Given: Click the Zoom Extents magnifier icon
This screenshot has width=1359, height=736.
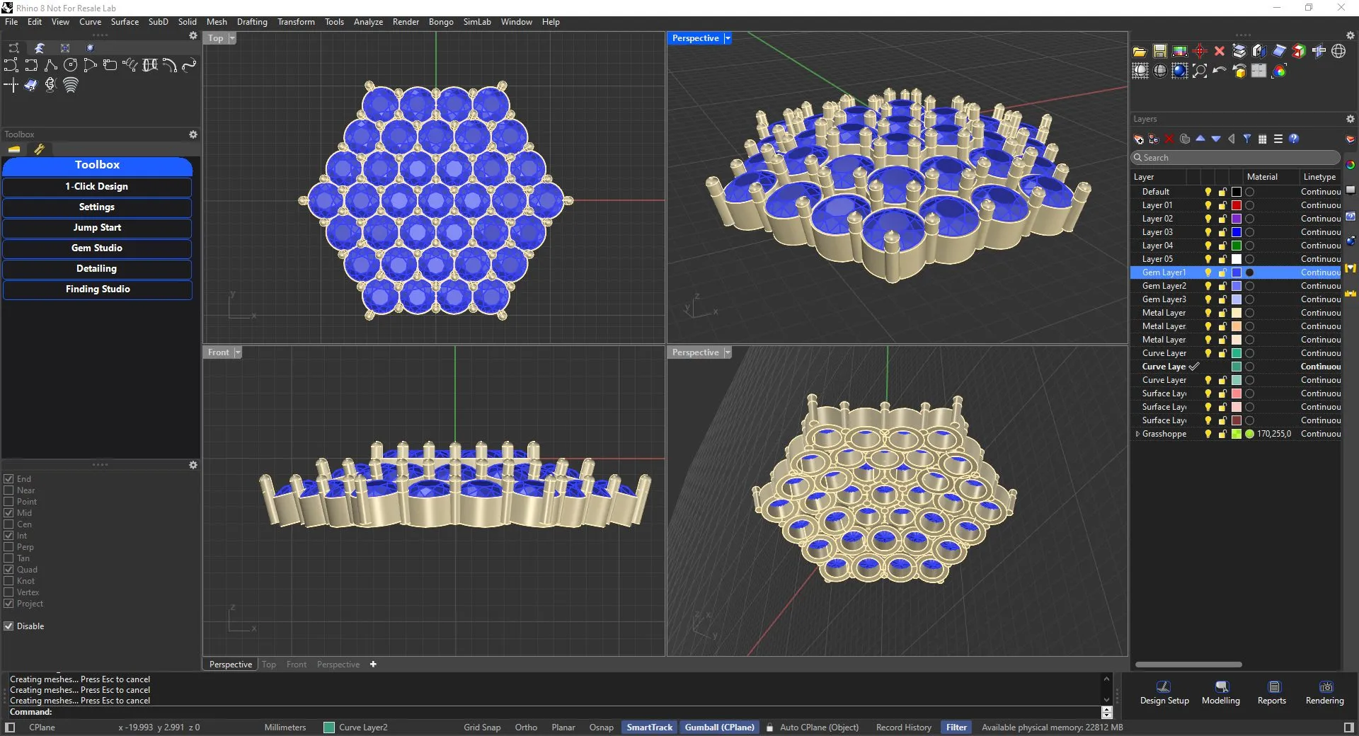Looking at the screenshot, I should [1200, 71].
